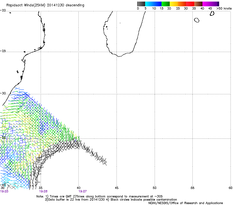Click the legend tick label 10
The width and height of the screenshot is (233, 205).
click(x=154, y=9)
